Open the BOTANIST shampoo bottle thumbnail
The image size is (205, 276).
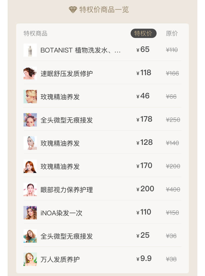pos(30,50)
